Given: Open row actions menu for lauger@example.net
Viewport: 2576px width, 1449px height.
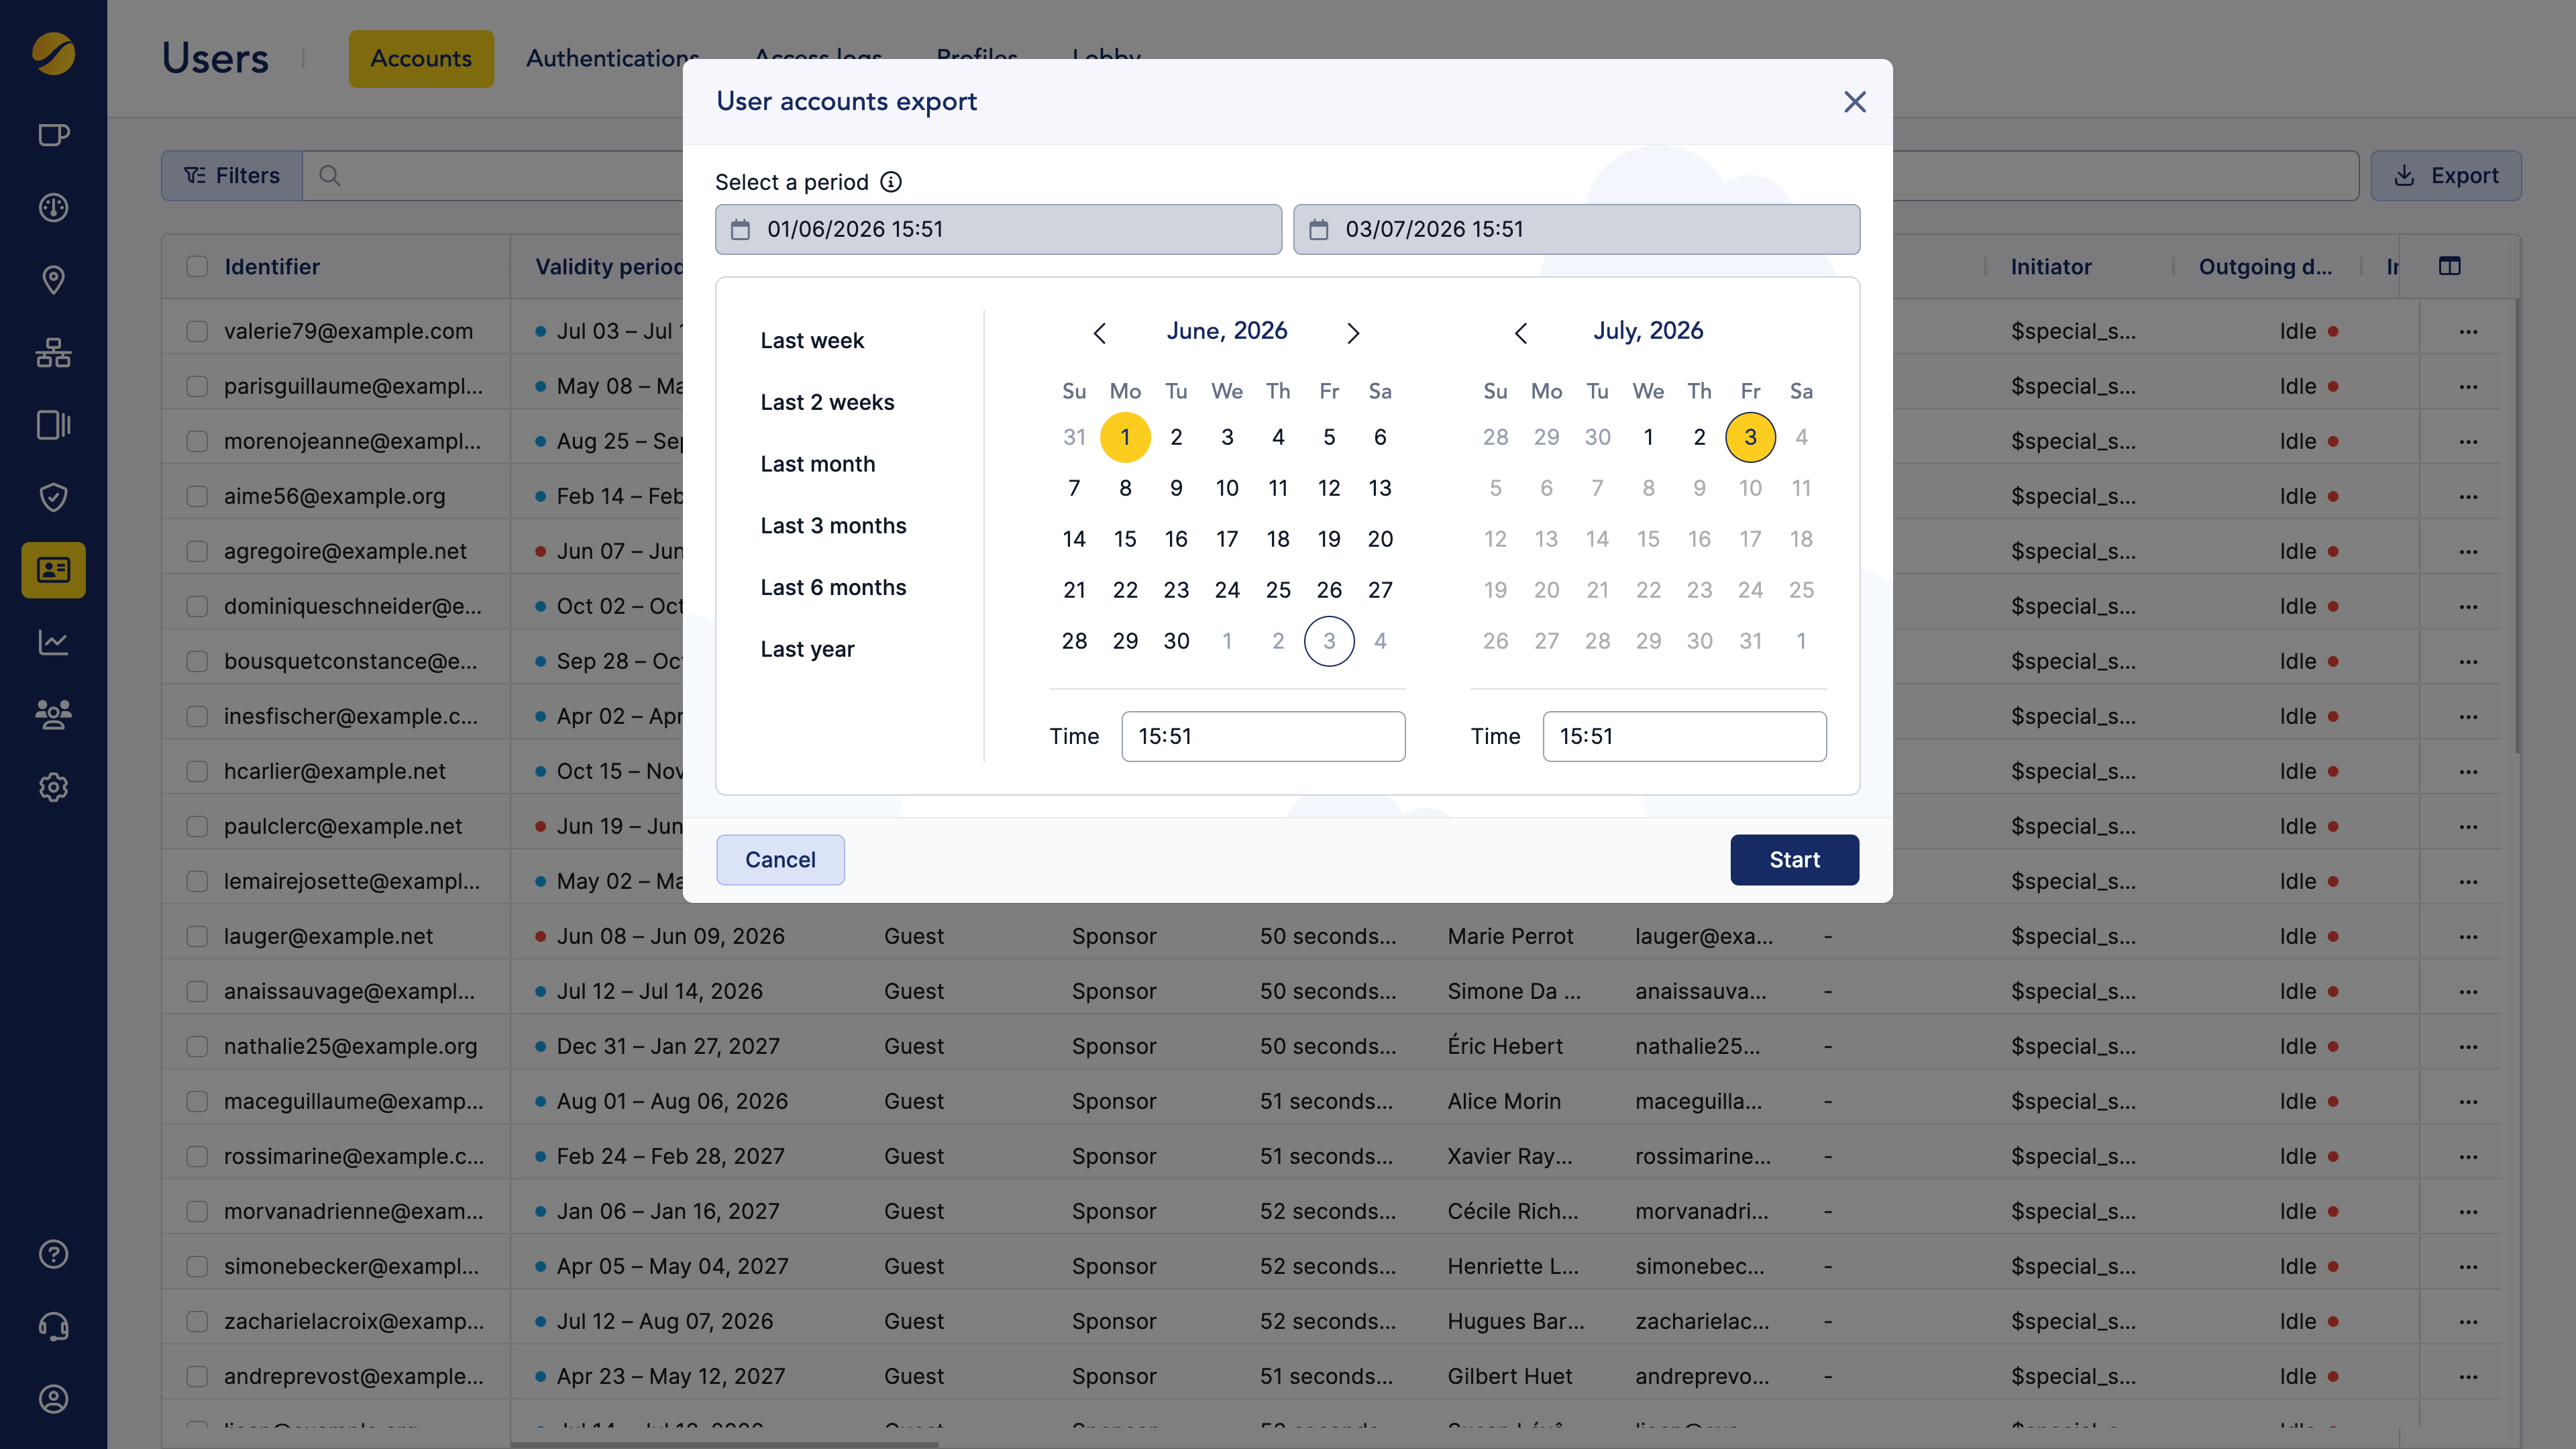Looking at the screenshot, I should tap(2468, 937).
